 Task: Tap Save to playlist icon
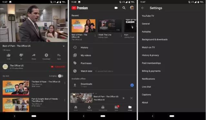click(x=59, y=55)
